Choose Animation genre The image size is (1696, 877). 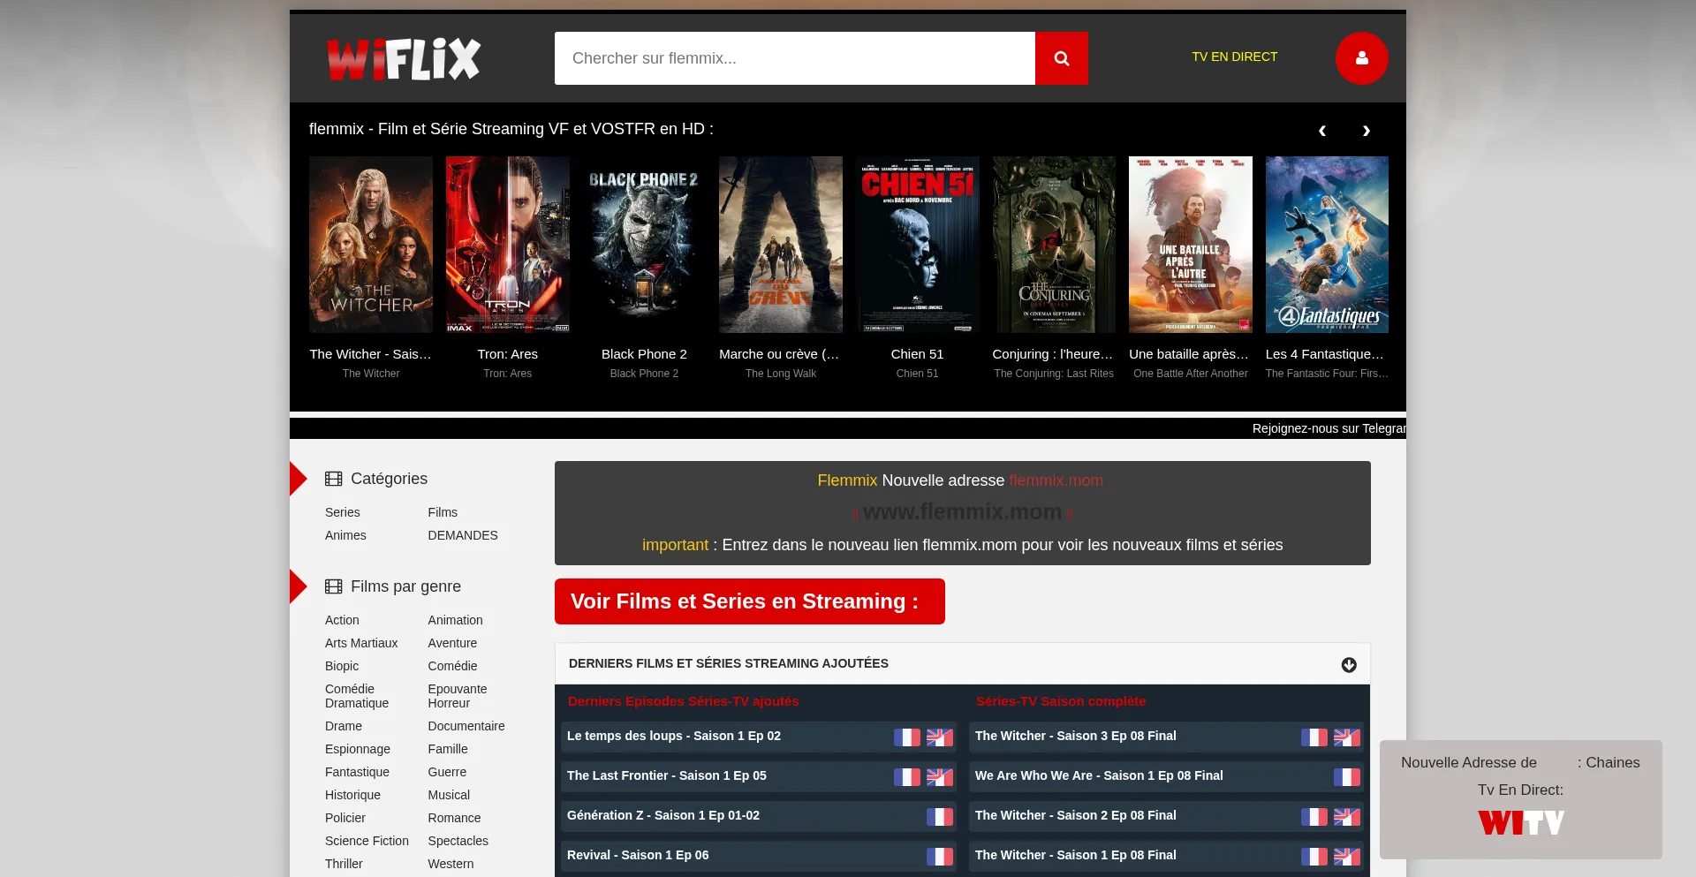coord(456,620)
